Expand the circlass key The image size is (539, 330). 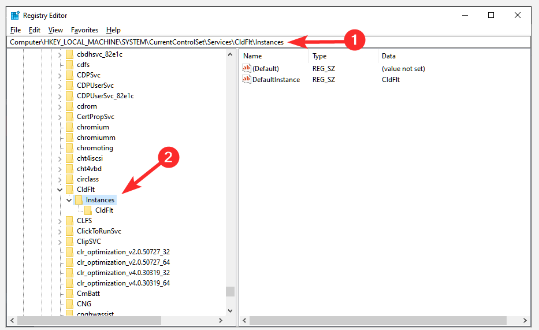click(x=60, y=180)
